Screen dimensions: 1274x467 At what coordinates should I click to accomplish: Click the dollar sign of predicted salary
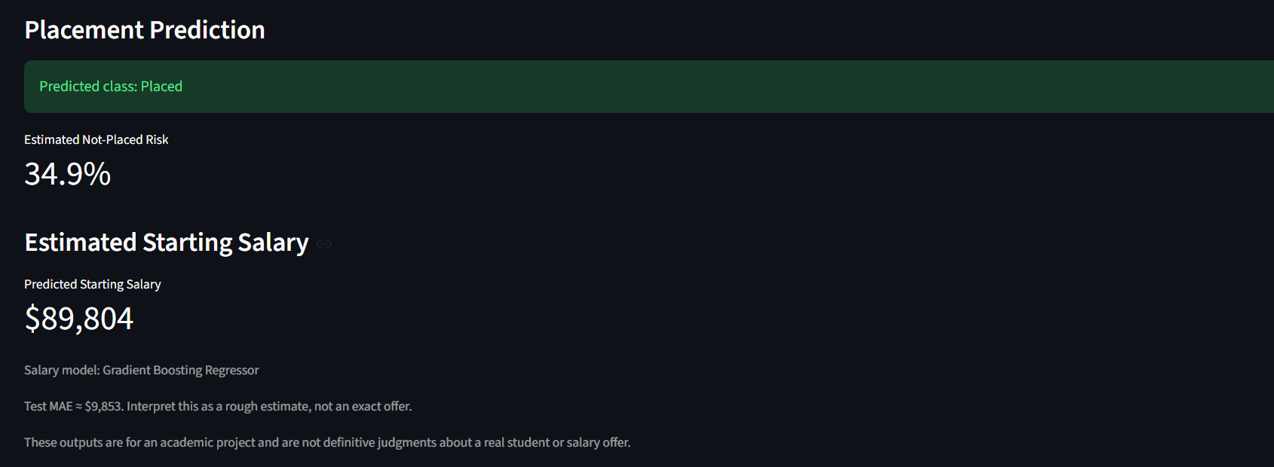click(32, 319)
